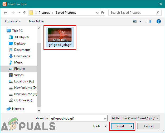Select This PC in the sidebar

click(17, 31)
